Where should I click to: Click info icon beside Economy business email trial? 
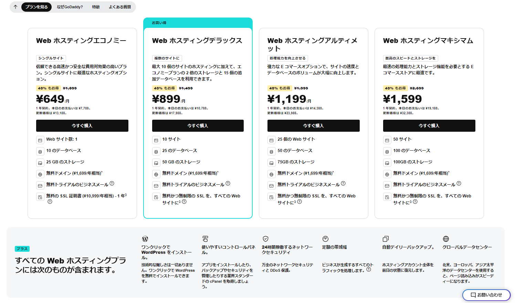[x=112, y=184]
